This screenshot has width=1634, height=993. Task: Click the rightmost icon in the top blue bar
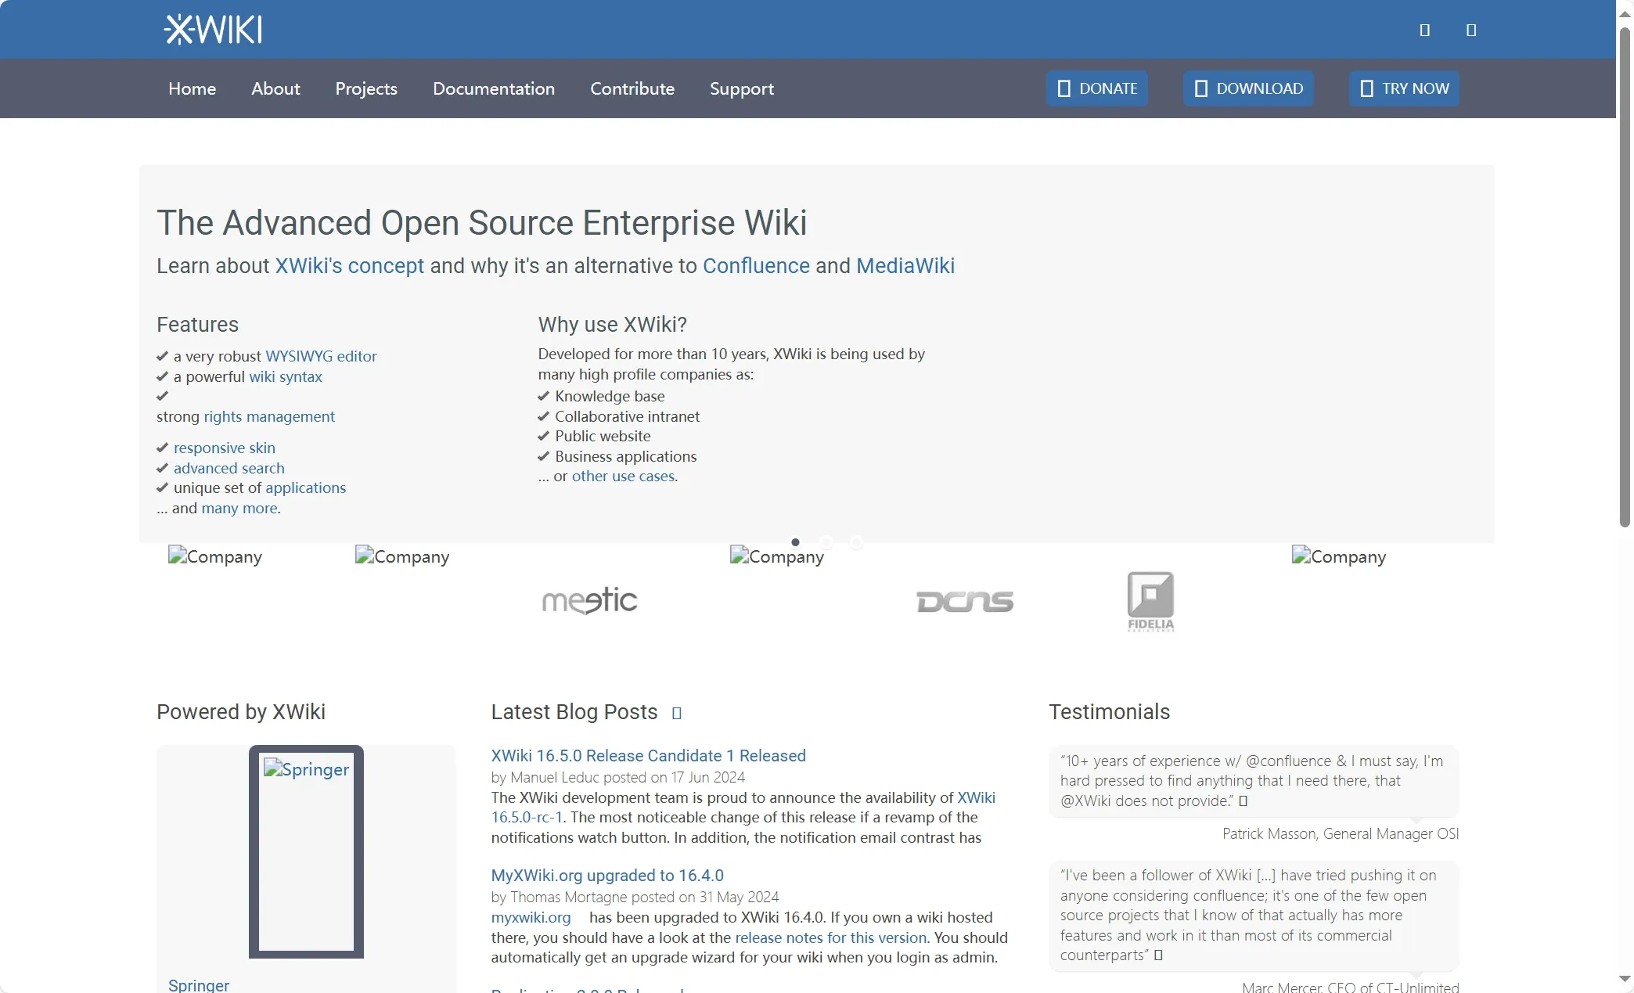(1471, 30)
